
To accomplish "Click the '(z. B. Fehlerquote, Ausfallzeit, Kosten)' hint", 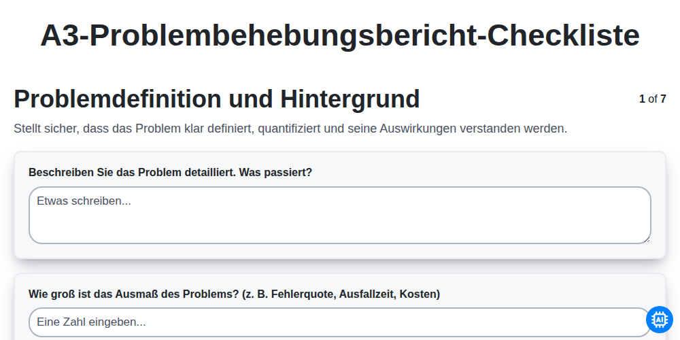I will pyautogui.click(x=341, y=294).
